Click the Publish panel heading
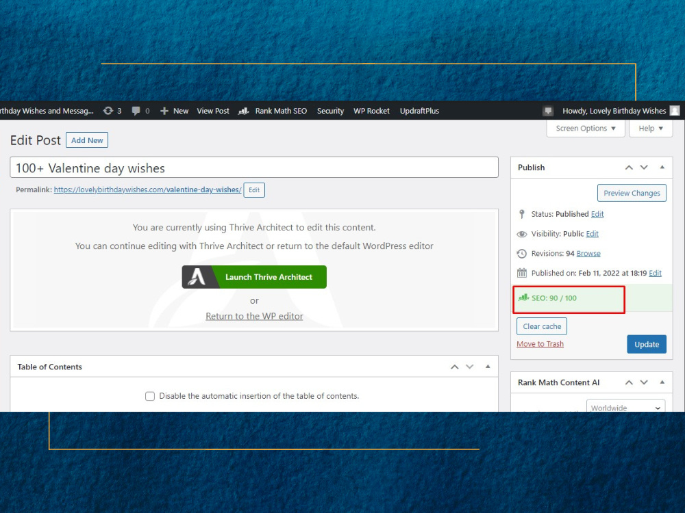 (x=532, y=168)
